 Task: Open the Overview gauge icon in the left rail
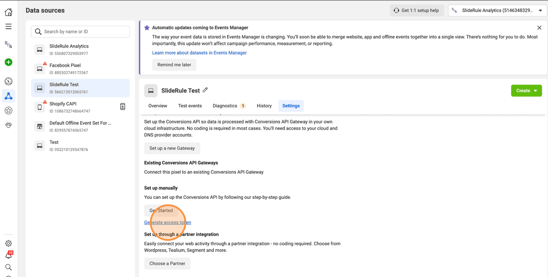click(x=8, y=81)
